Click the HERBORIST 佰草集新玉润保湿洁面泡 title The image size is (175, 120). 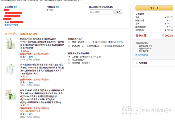(x=42, y=43)
